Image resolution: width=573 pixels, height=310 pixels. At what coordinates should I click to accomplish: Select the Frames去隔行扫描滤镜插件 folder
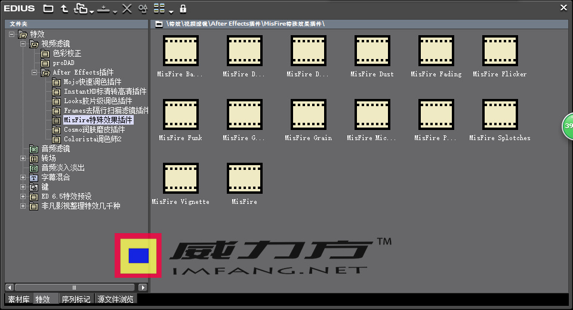[106, 110]
